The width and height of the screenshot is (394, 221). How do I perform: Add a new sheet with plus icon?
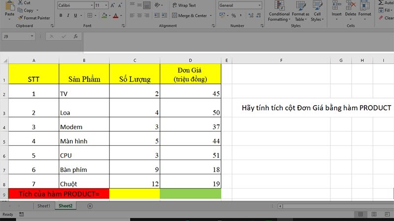click(x=90, y=206)
